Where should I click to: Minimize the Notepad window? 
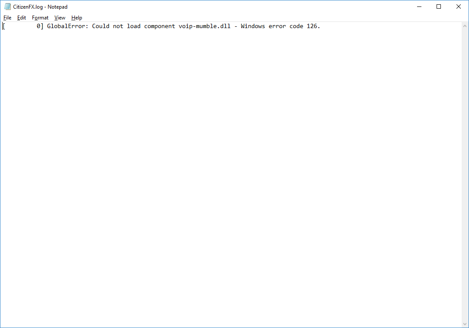pos(419,6)
